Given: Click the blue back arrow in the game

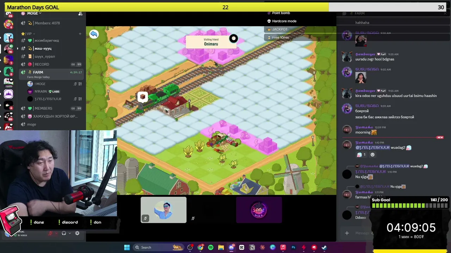Looking at the screenshot, I should pos(94,34).
